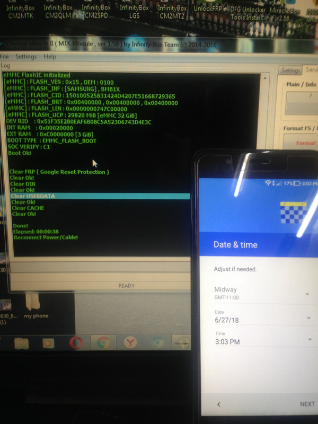The height and width of the screenshot is (424, 318).
Task: Launch Opera from the taskbar
Action: [x=76, y=342]
